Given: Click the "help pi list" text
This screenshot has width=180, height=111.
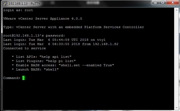Looking at the screenshot, I should [61, 61].
